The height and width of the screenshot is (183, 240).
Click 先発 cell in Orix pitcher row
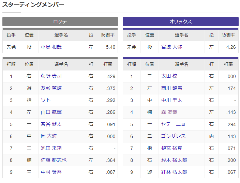(132, 47)
